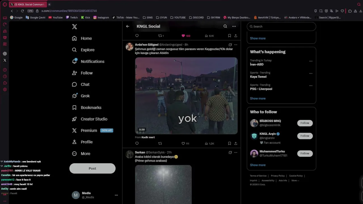The height and width of the screenshot is (204, 363).
Task: Bookmark Arda'nın Gölgesi post
Action: (229, 143)
